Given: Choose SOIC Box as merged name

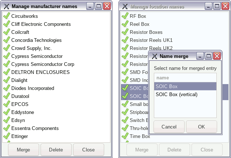Looking at the screenshot, I should tap(185, 86).
